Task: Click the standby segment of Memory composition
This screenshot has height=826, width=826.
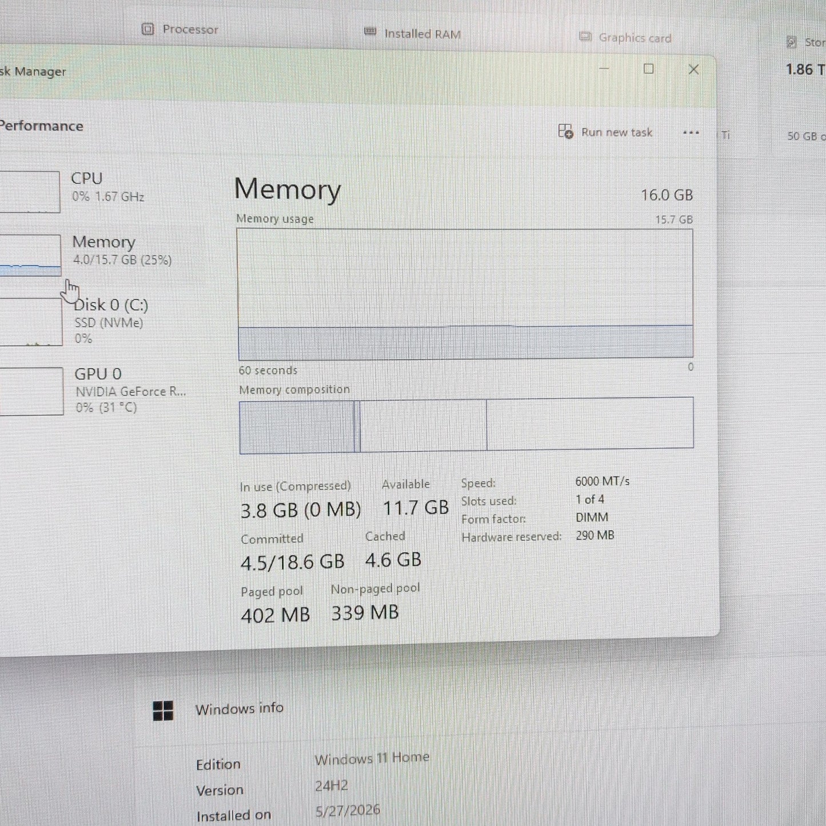Action: tap(424, 425)
